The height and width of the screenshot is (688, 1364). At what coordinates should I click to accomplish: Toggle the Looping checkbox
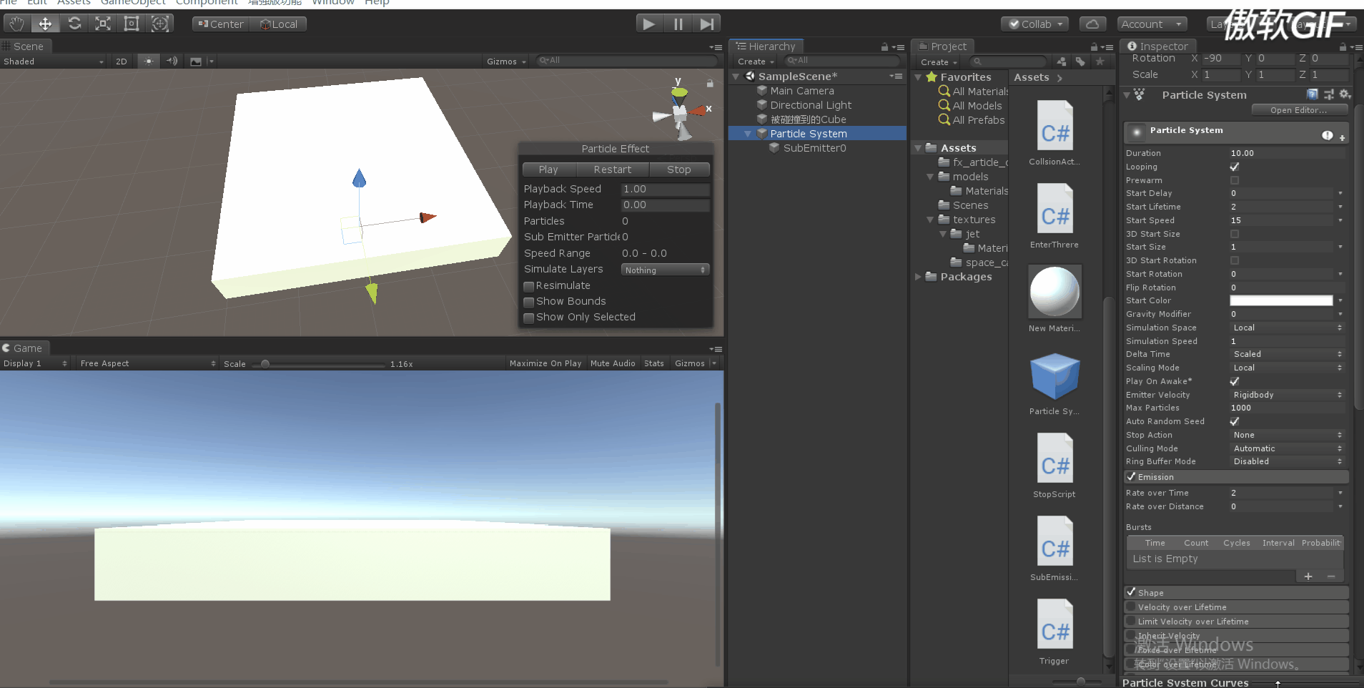pos(1235,167)
